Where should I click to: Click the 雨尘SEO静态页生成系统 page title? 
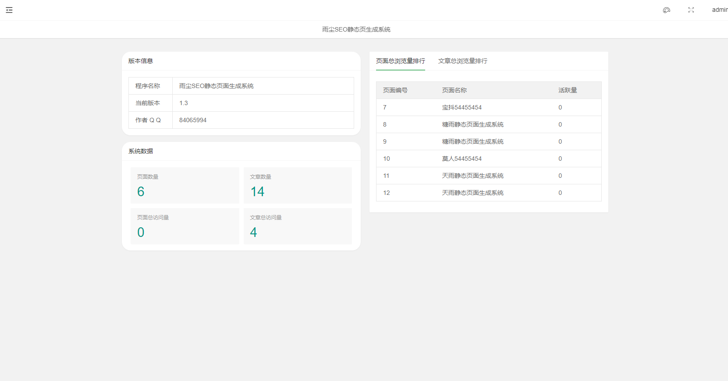point(356,29)
